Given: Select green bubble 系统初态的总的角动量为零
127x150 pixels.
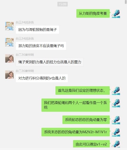Looking at the screenshot, I should 86,120.
